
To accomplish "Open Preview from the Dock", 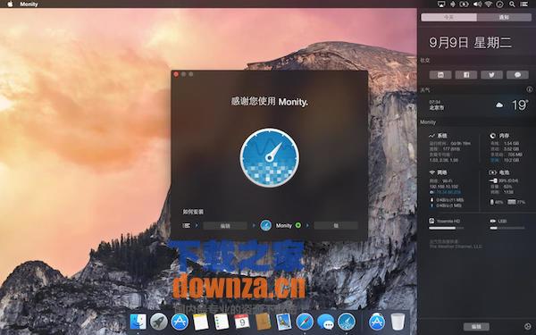I will point(284,322).
